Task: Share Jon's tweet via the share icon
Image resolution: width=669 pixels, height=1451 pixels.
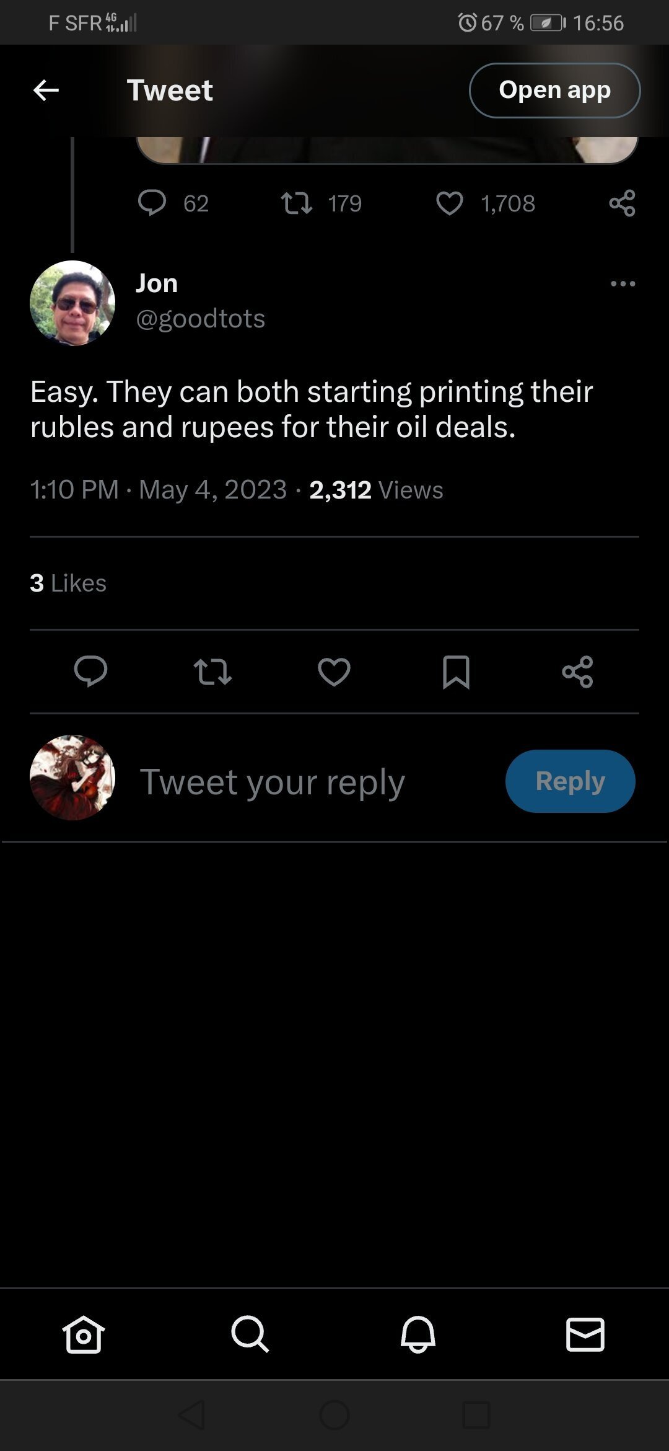Action: [x=577, y=672]
